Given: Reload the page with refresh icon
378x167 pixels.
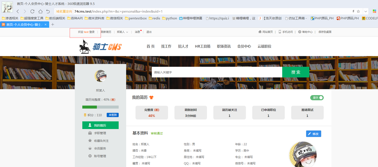Looking at the screenshot, I should tap(32, 11).
